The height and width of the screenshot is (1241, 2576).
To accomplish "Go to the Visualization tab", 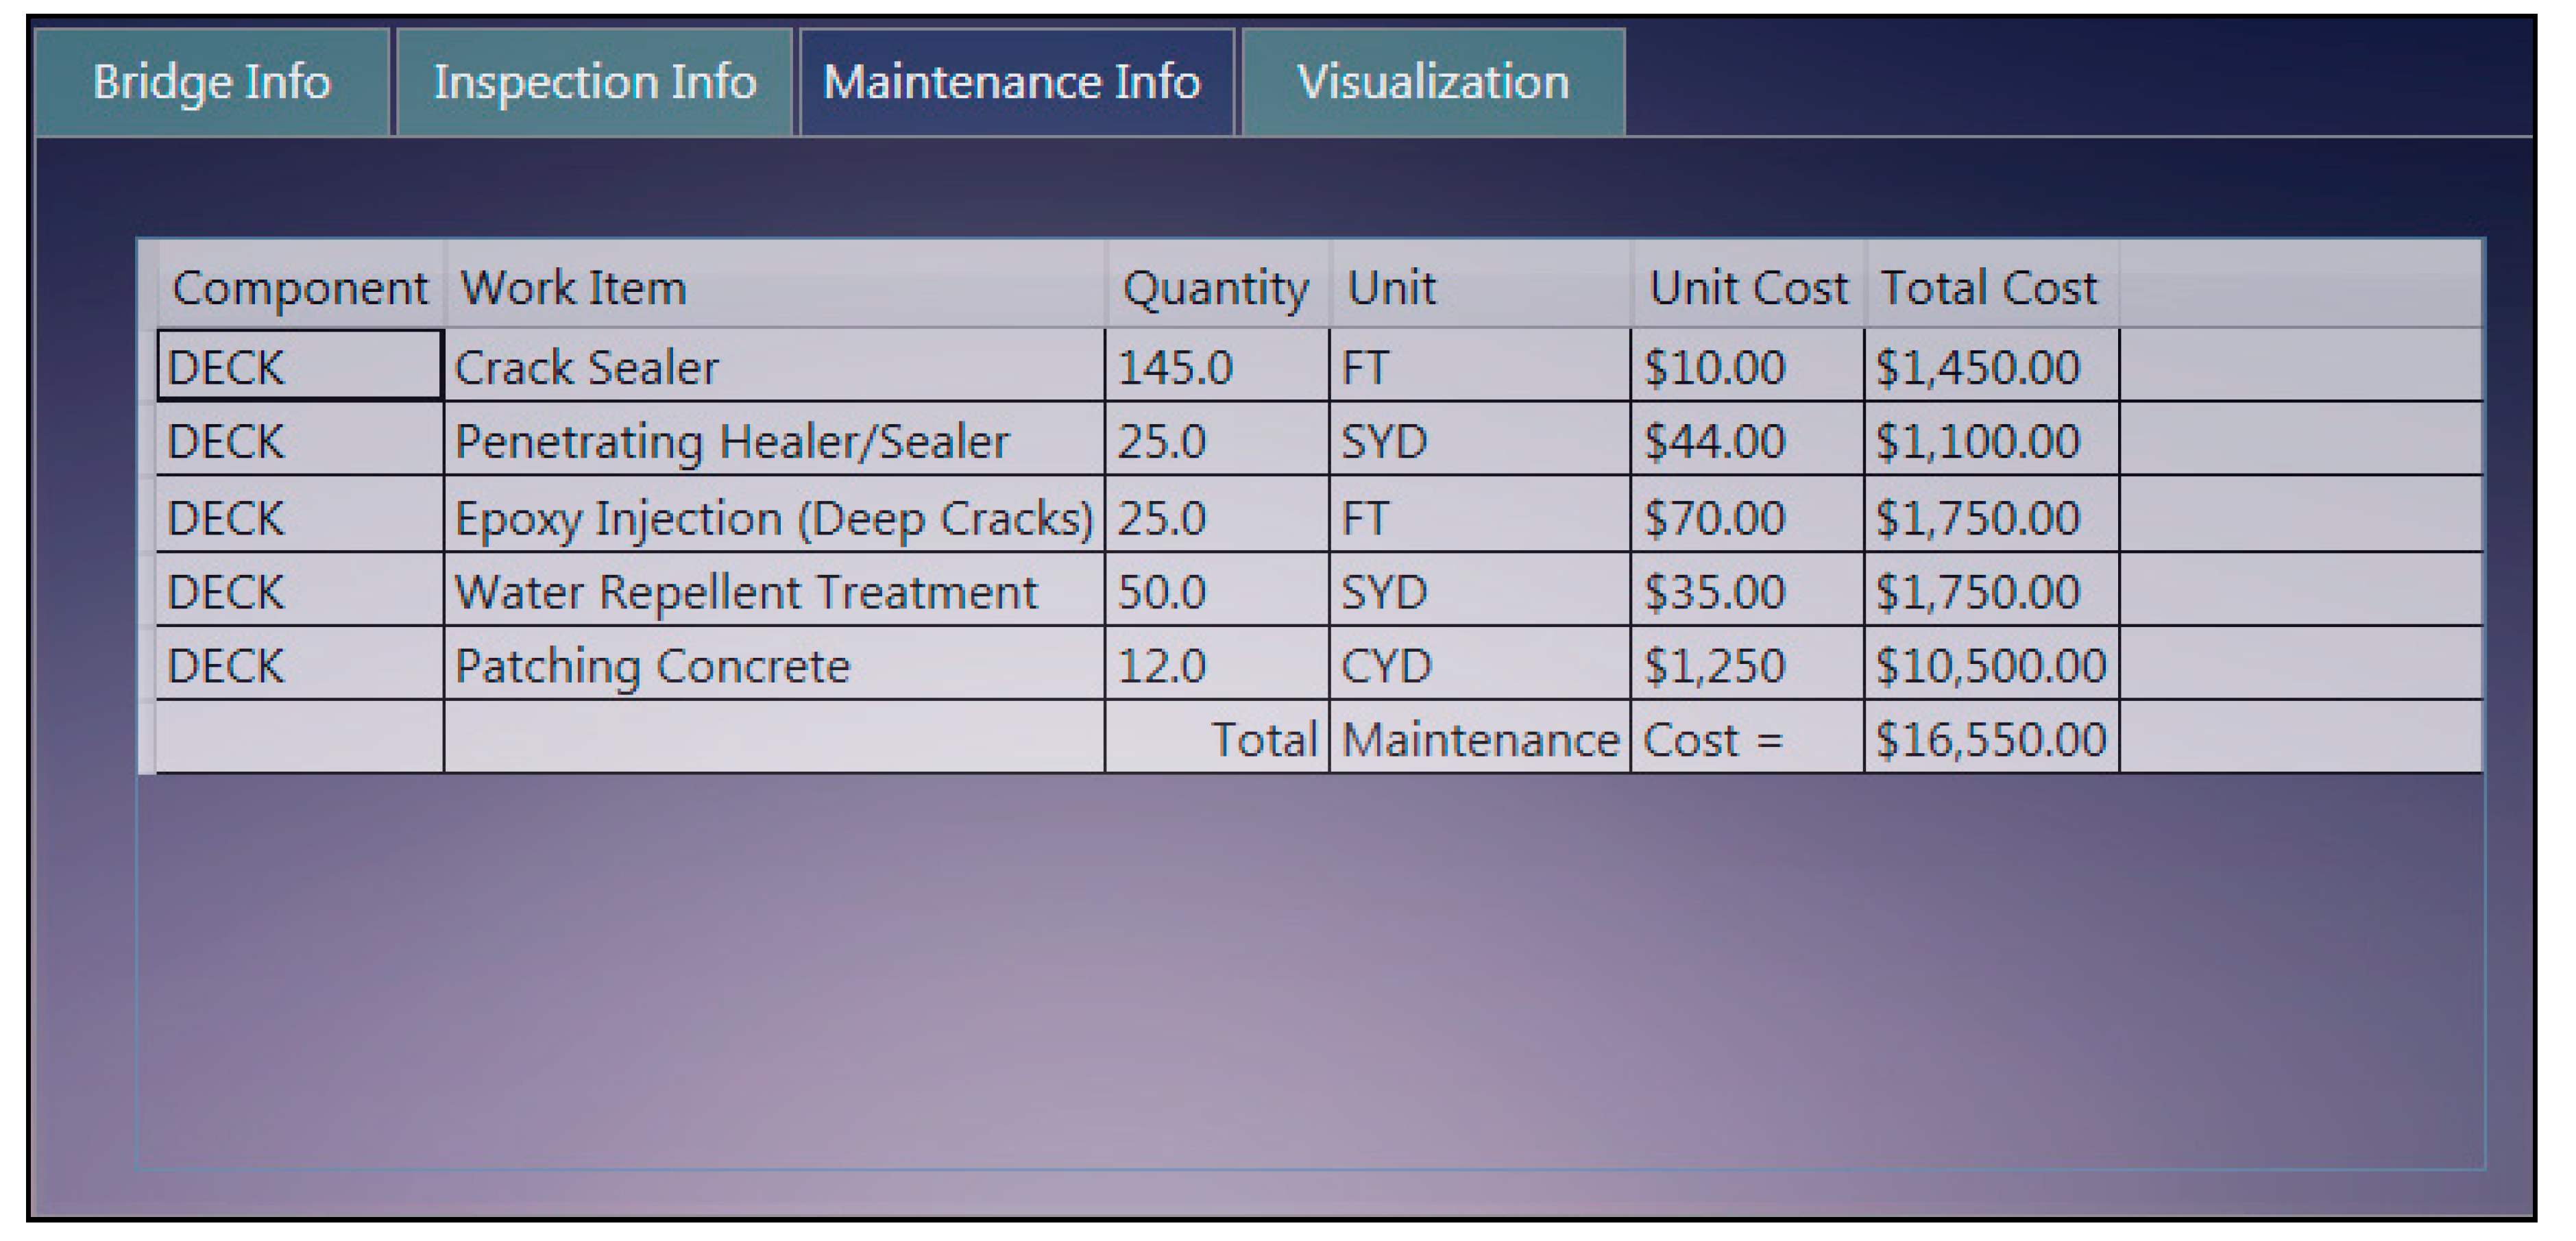I will [1432, 82].
